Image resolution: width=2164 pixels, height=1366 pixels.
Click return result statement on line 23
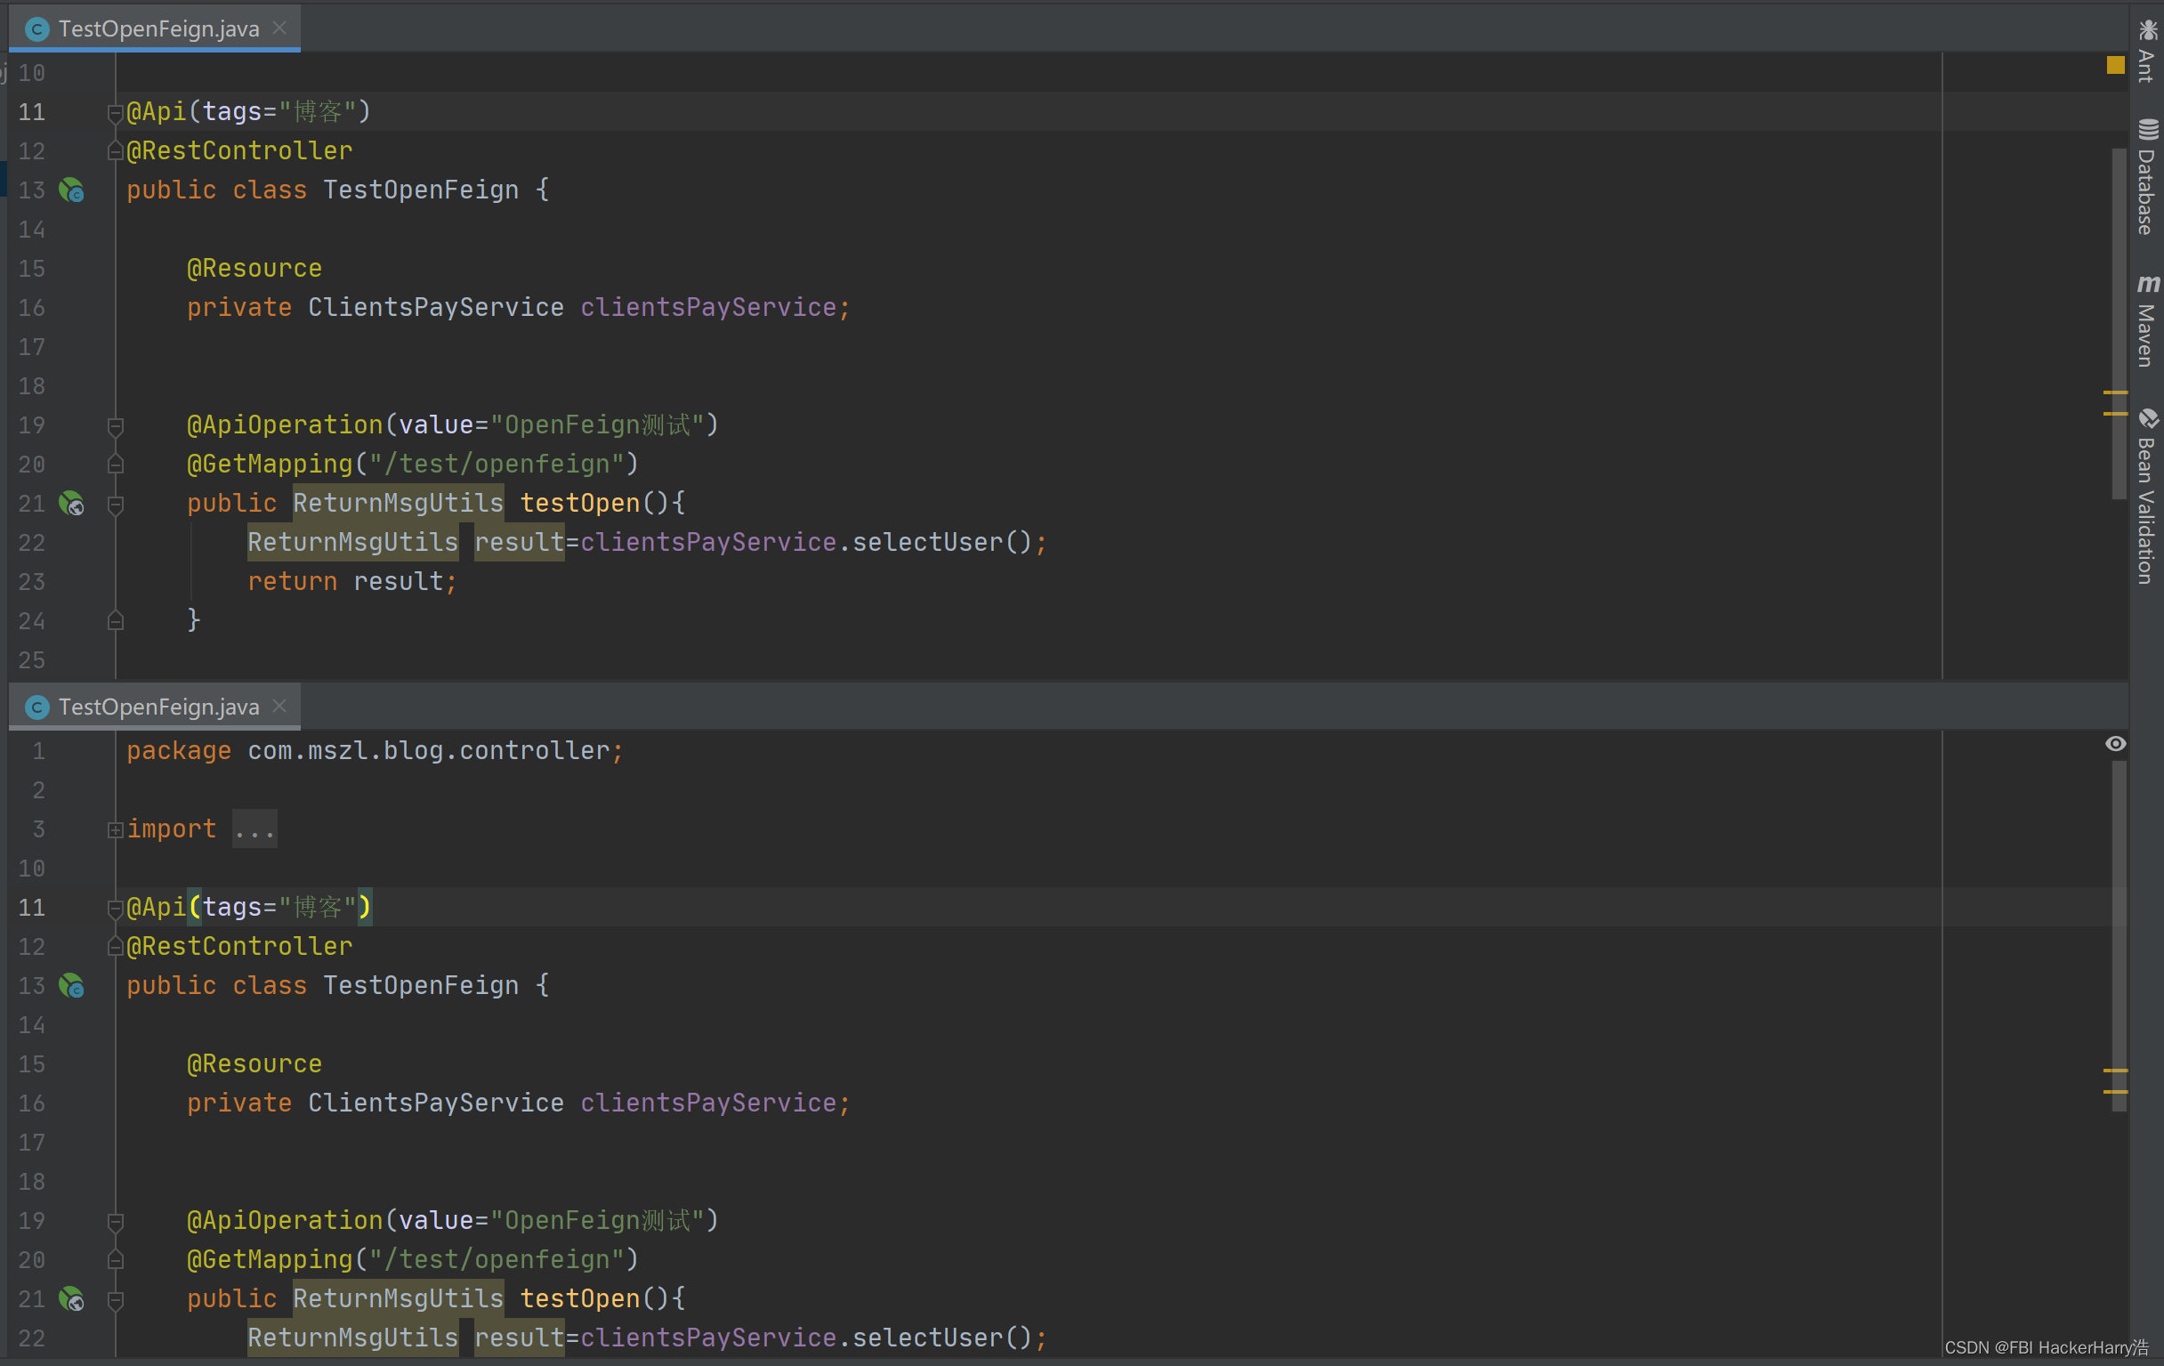pos(352,581)
